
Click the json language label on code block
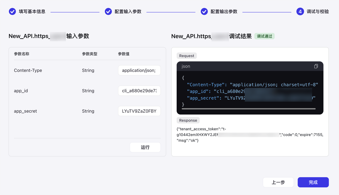[186, 66]
